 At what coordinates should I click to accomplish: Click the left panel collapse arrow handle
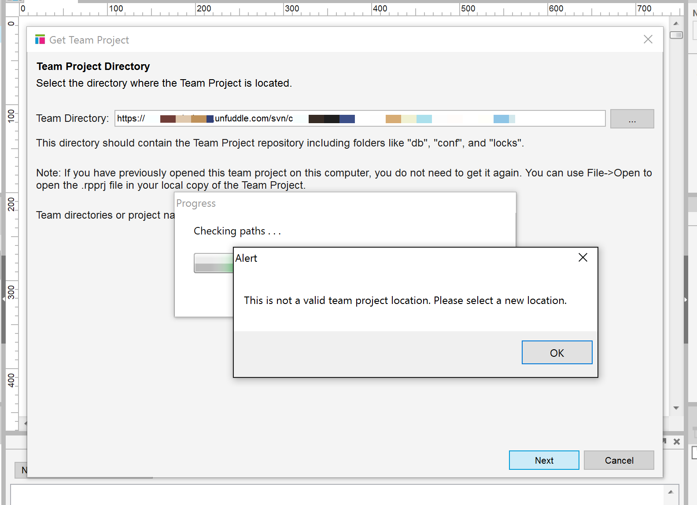point(4,299)
